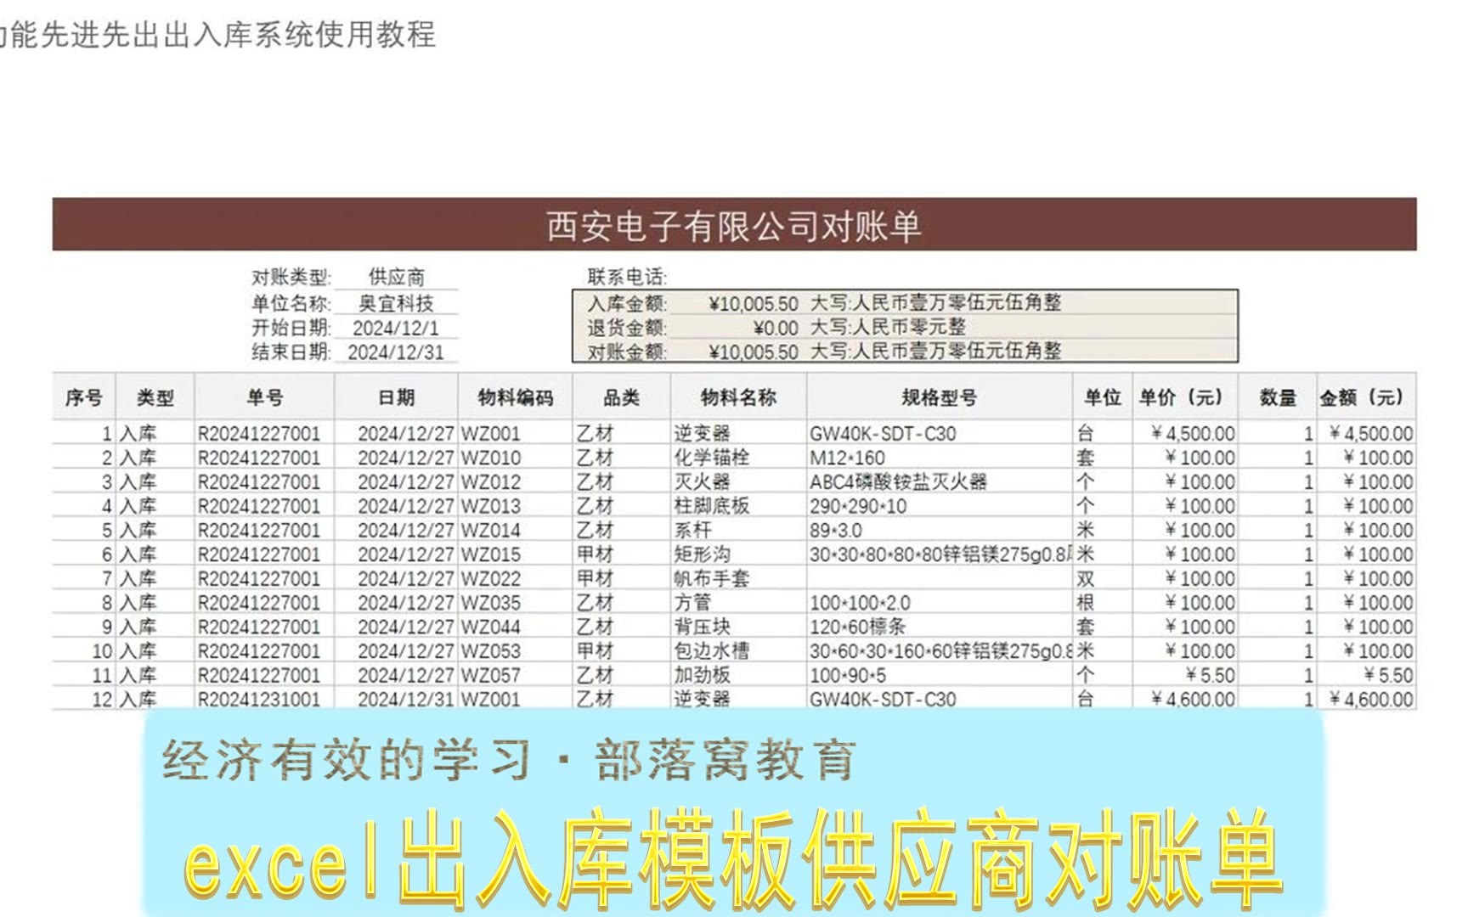Viewport: 1468px width, 917px height.
Task: Click the 物料编码 column header
Action: 515,397
